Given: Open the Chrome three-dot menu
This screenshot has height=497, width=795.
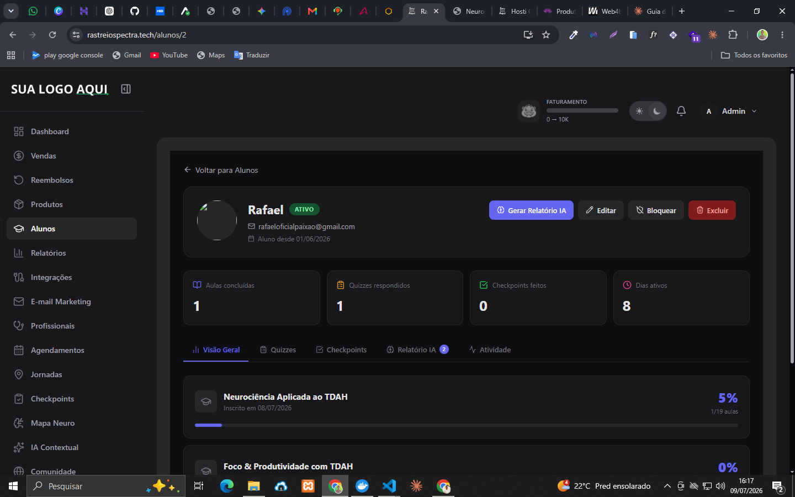Looking at the screenshot, I should coord(782,35).
